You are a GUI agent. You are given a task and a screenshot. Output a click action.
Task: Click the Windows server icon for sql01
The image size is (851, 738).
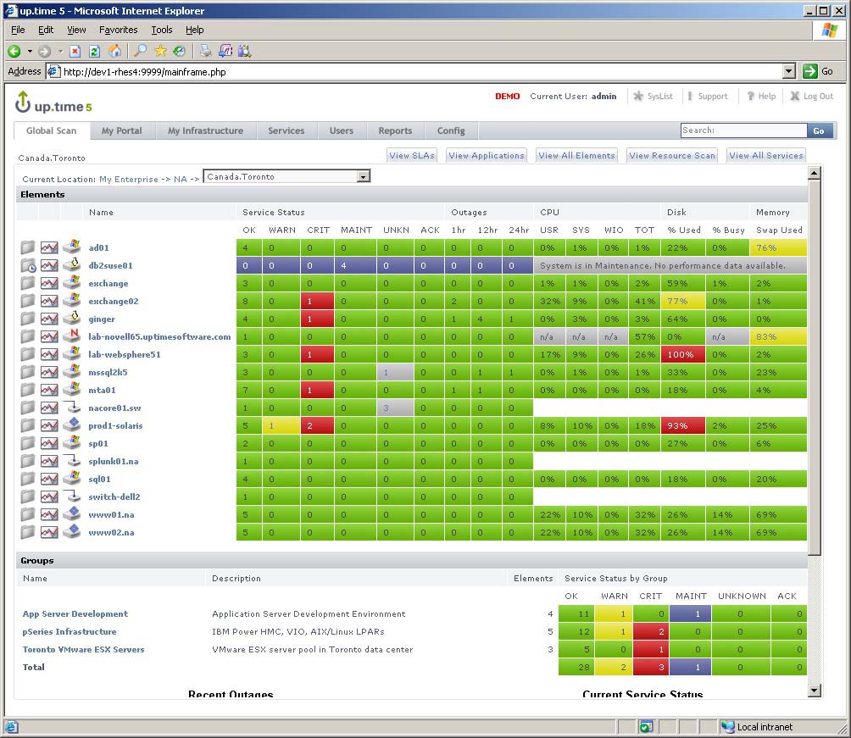click(x=72, y=478)
